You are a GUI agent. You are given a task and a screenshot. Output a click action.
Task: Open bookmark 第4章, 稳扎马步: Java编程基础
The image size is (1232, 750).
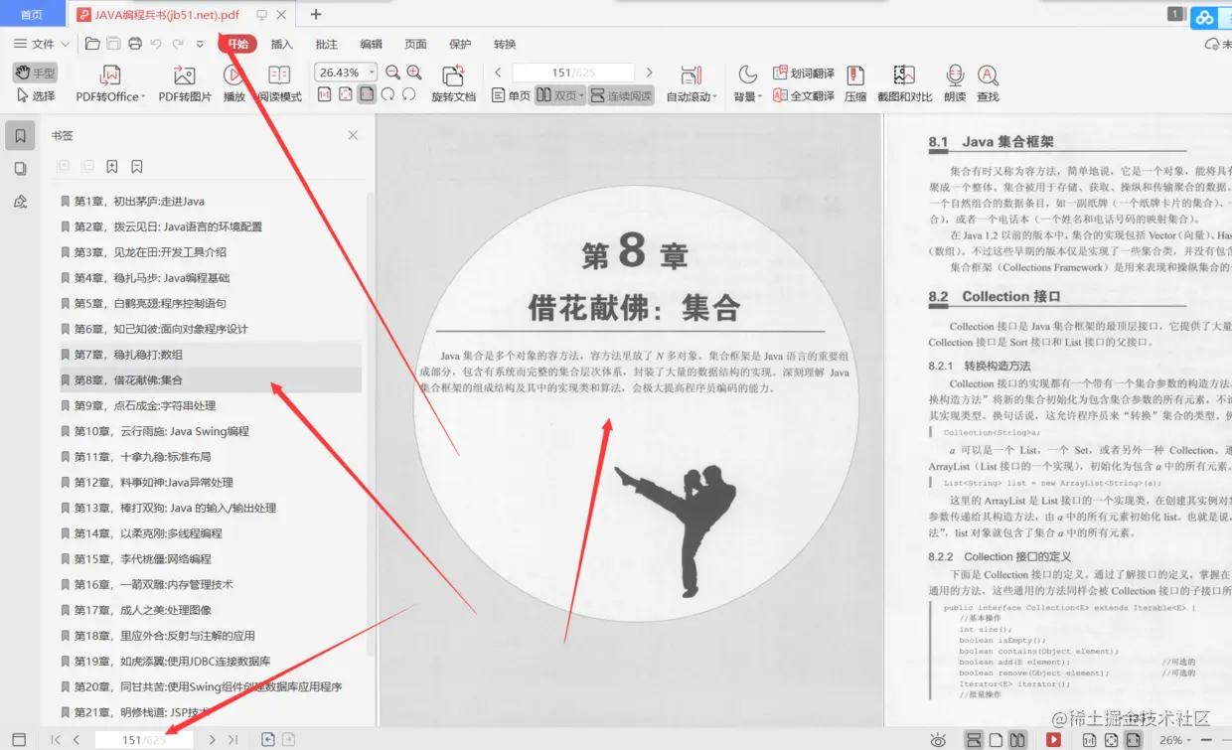pos(211,278)
